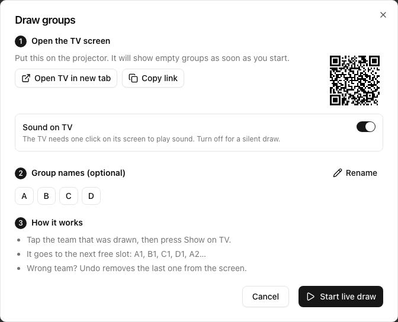This screenshot has width=398, height=322.
Task: Click the "Open the TV screen" heading
Action: tap(71, 41)
